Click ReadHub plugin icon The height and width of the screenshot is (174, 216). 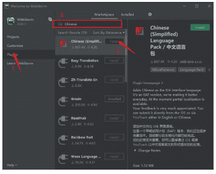(63, 121)
